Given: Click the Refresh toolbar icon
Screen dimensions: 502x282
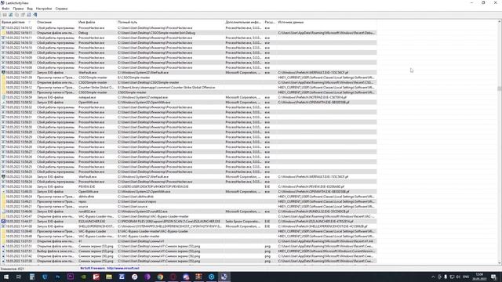Looking at the screenshot, I should pos(10,15).
